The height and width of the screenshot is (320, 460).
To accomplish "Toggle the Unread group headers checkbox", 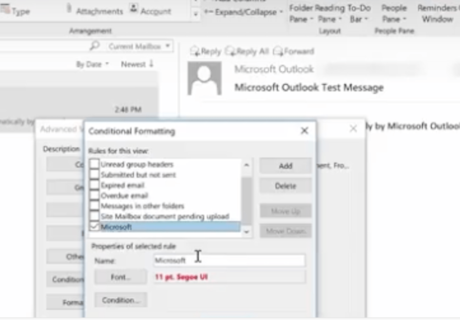I will click(x=94, y=164).
